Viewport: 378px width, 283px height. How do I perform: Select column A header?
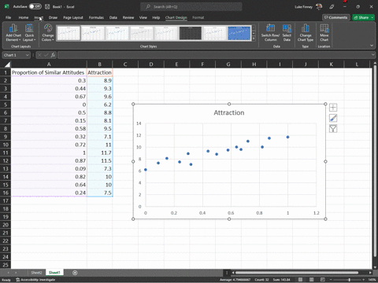tap(49, 64)
